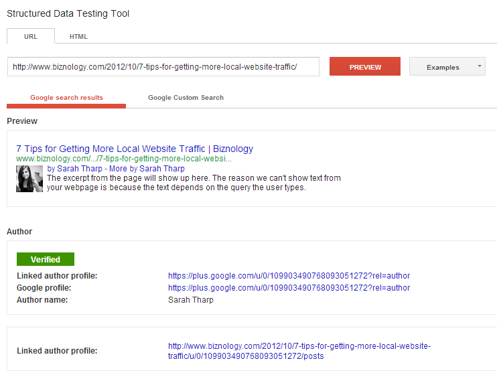Click the excerpt text in the preview

click(x=194, y=183)
